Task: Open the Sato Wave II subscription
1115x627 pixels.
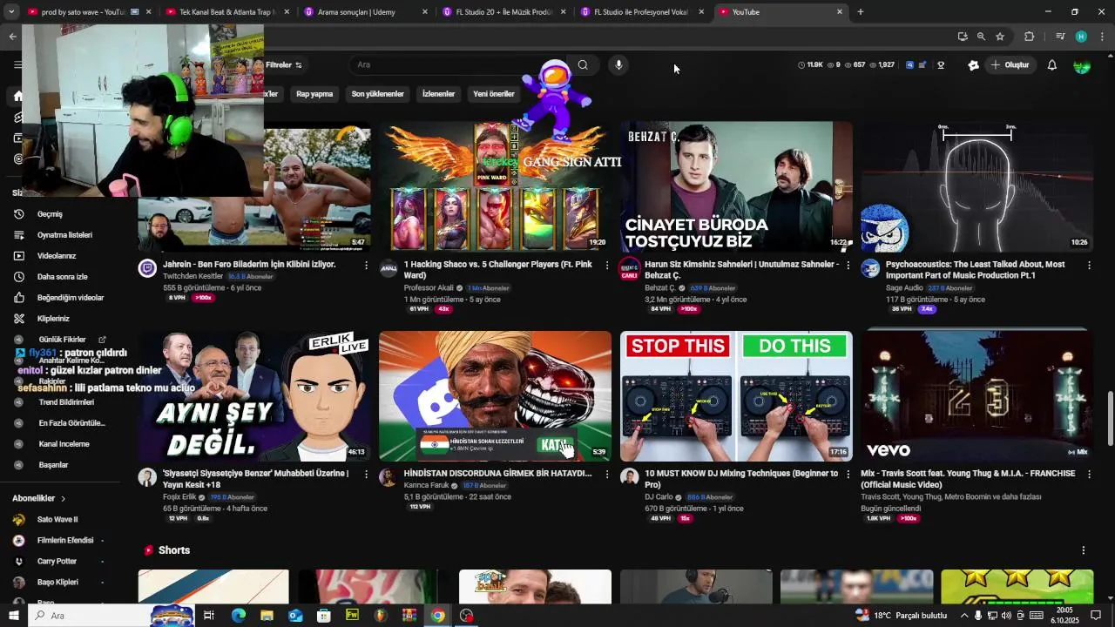Action: pos(57,520)
